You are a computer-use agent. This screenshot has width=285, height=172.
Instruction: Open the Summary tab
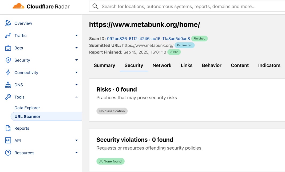pos(104,65)
